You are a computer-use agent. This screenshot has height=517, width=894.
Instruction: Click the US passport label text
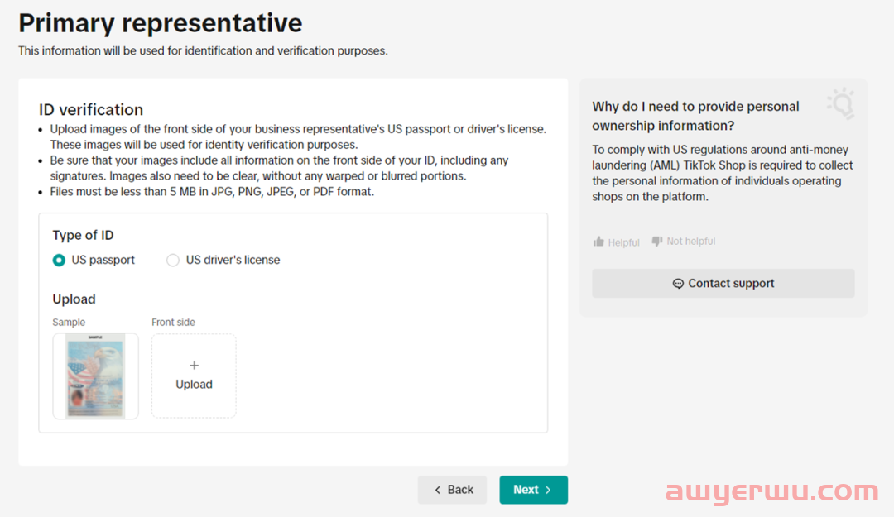point(103,260)
